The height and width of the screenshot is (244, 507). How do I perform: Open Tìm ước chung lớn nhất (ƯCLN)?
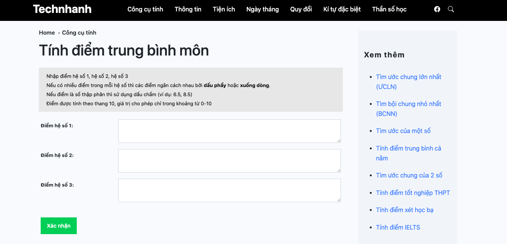click(x=409, y=82)
